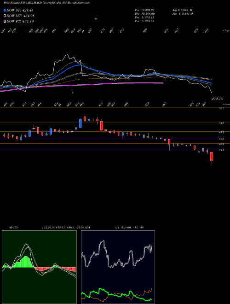The image size is (230, 304).
Task: Click the blue DOW ST legend square
Action: click(5, 10)
